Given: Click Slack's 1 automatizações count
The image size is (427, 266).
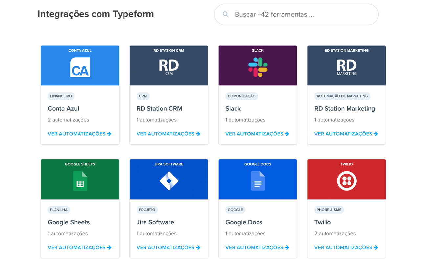Looking at the screenshot, I should (245, 120).
